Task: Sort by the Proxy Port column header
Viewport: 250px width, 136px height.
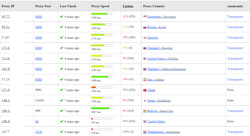Action: pyautogui.click(x=43, y=6)
